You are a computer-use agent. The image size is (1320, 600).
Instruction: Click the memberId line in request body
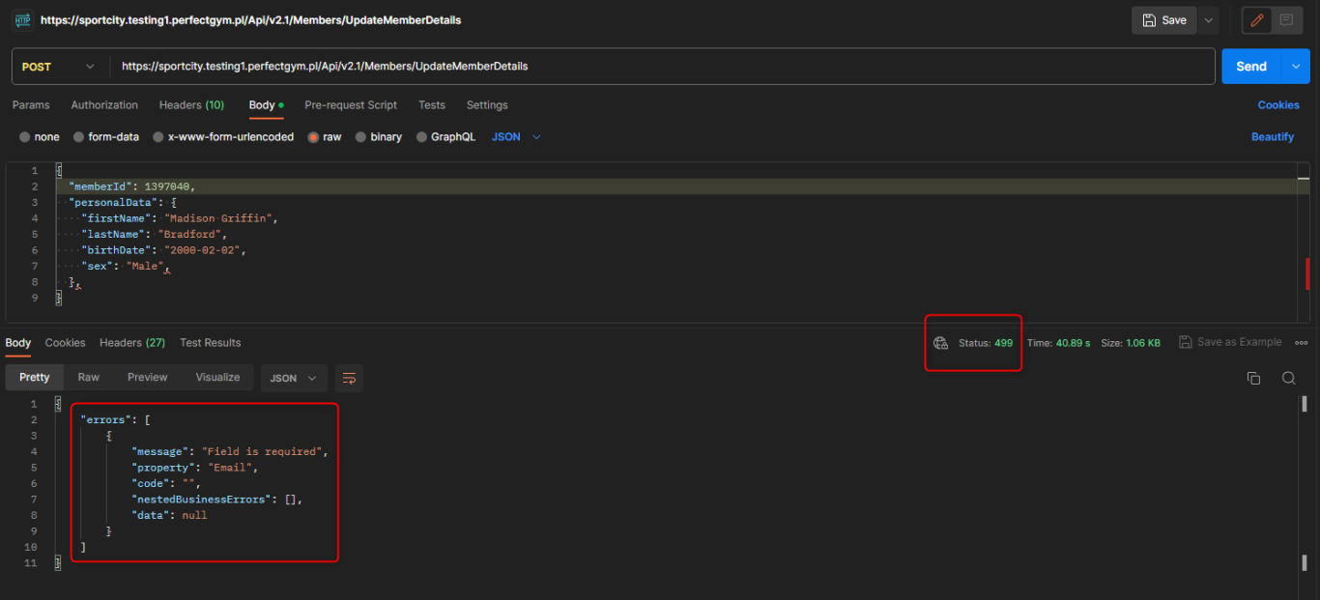tap(676, 186)
